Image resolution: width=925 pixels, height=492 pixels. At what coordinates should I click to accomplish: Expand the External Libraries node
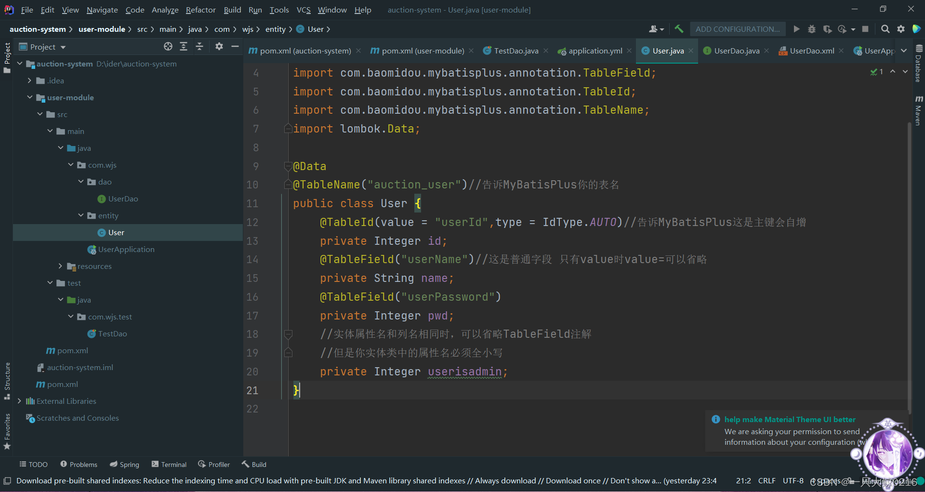coord(19,401)
